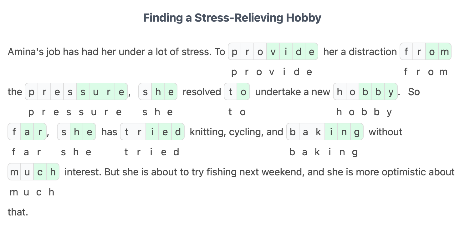
Task: Focus the 'u' box in "pressure"
Action: click(96, 92)
